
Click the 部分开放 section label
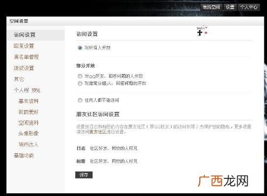tap(85, 66)
